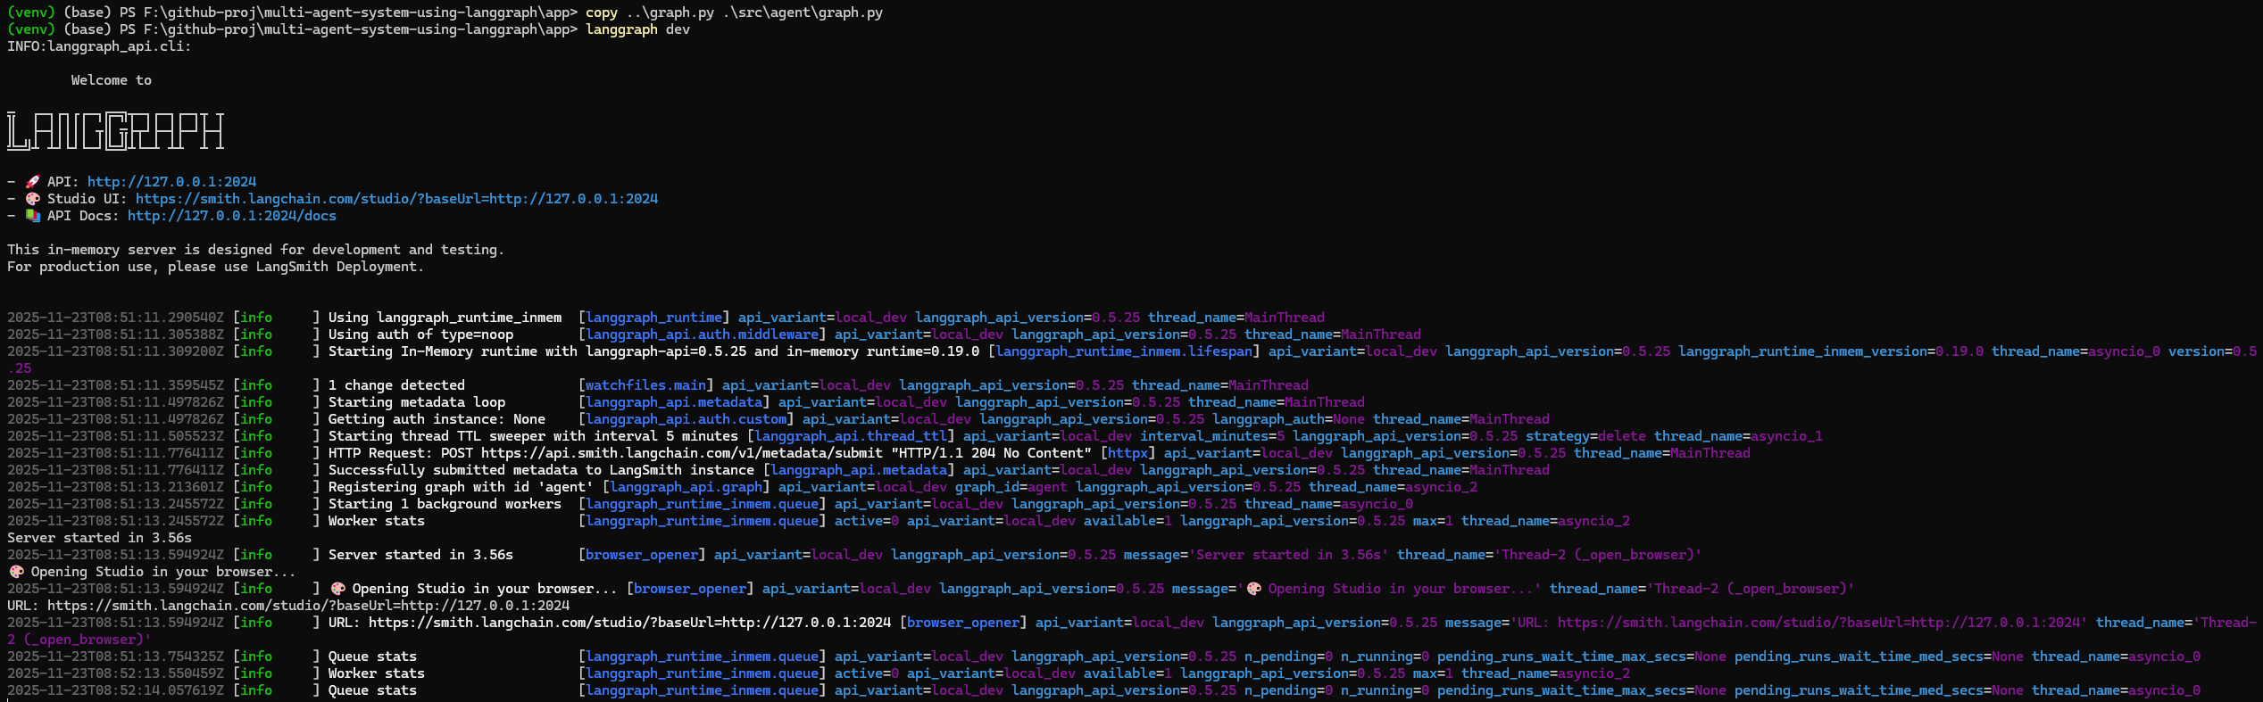Click the books emoji beside API Docs
Viewport: 2263px width, 702px height.
(32, 216)
